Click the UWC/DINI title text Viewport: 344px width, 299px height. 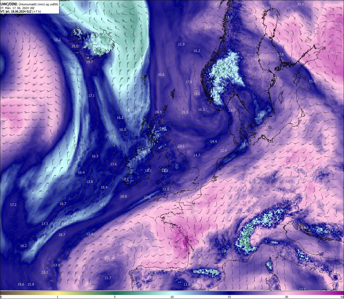30,4
